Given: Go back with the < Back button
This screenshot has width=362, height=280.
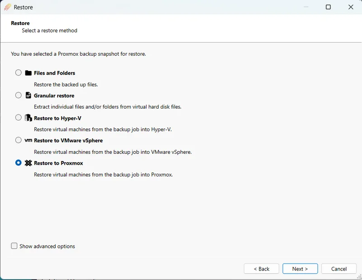Looking at the screenshot, I should click(261, 269).
